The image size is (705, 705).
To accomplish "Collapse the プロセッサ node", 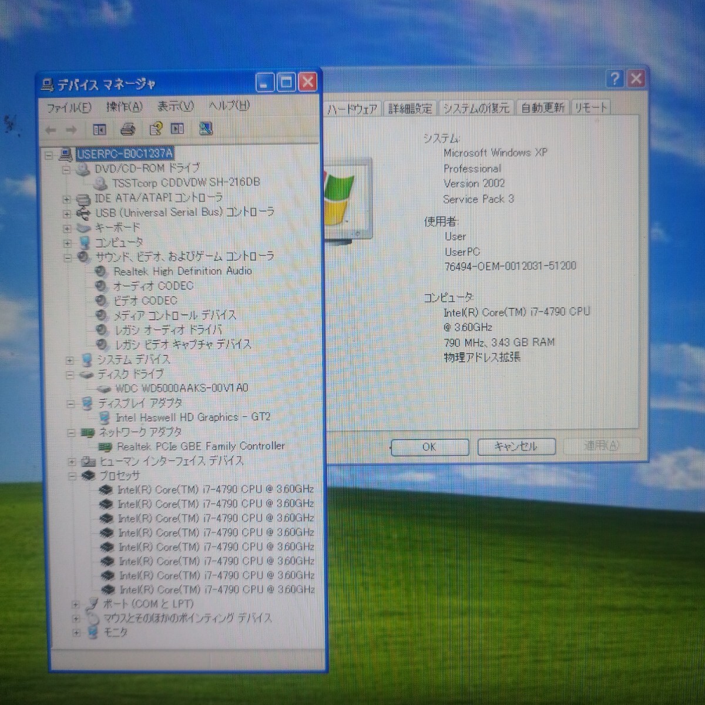I will coord(72,476).
